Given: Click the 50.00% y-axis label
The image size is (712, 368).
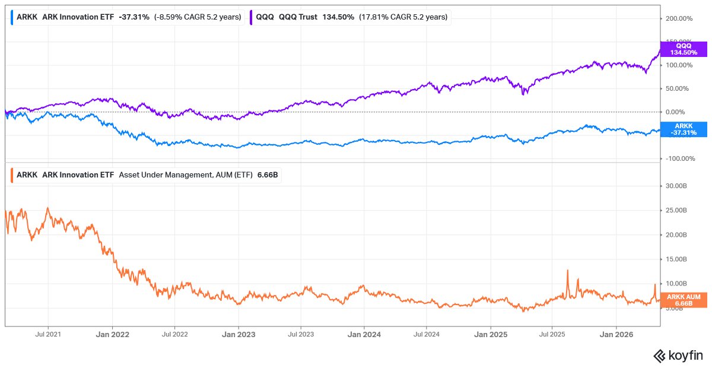Looking at the screenshot, I should tap(678, 88).
